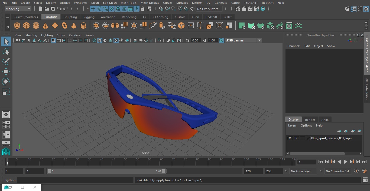Screen dimensions: 370x191
Task: Activate the Select arrow tool
Action: (6, 41)
